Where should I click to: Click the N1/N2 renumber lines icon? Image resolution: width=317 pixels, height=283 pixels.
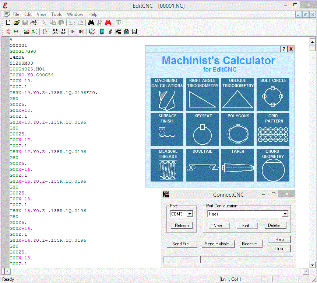(x=8, y=31)
